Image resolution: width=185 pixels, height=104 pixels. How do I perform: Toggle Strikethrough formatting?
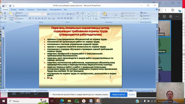point(39,18)
